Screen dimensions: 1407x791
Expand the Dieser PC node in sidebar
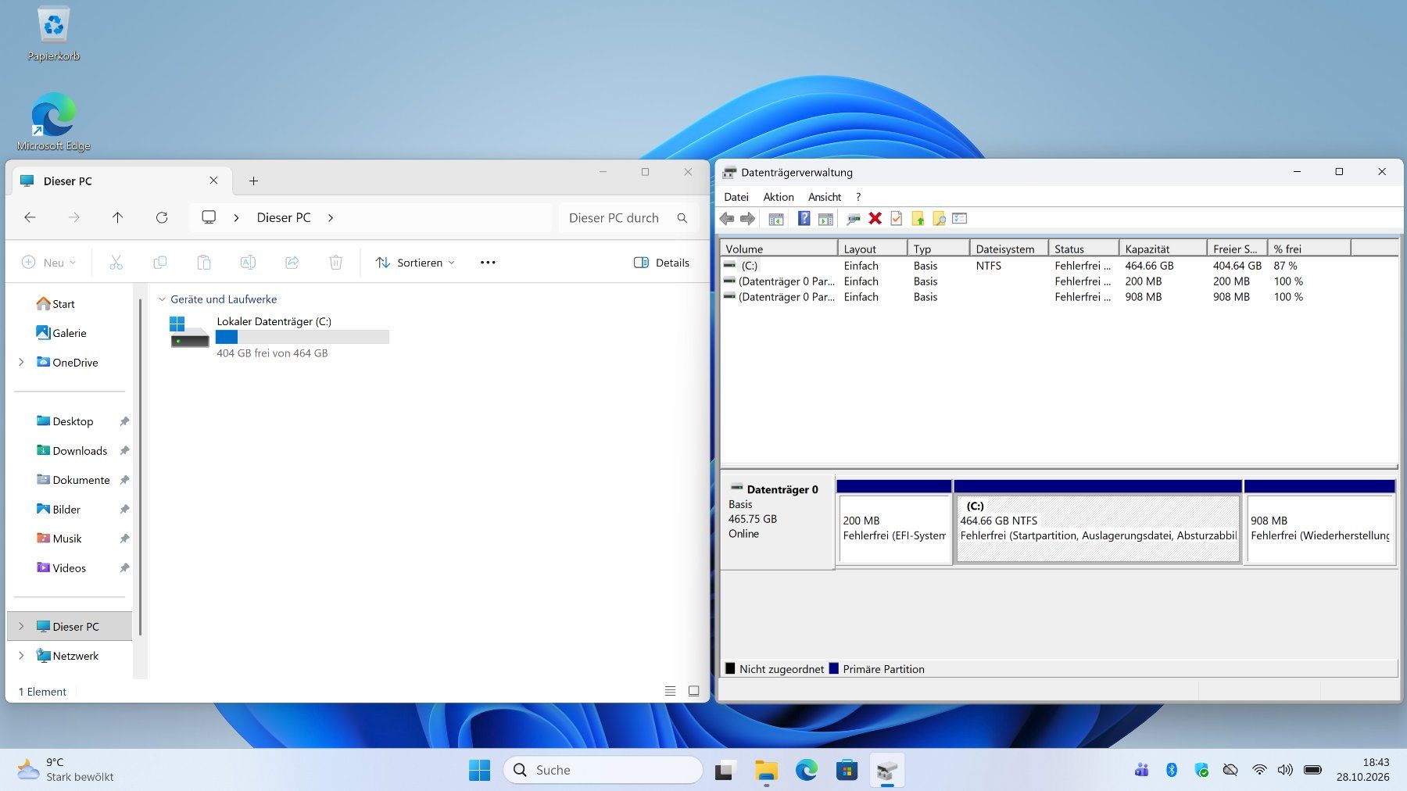(x=21, y=626)
